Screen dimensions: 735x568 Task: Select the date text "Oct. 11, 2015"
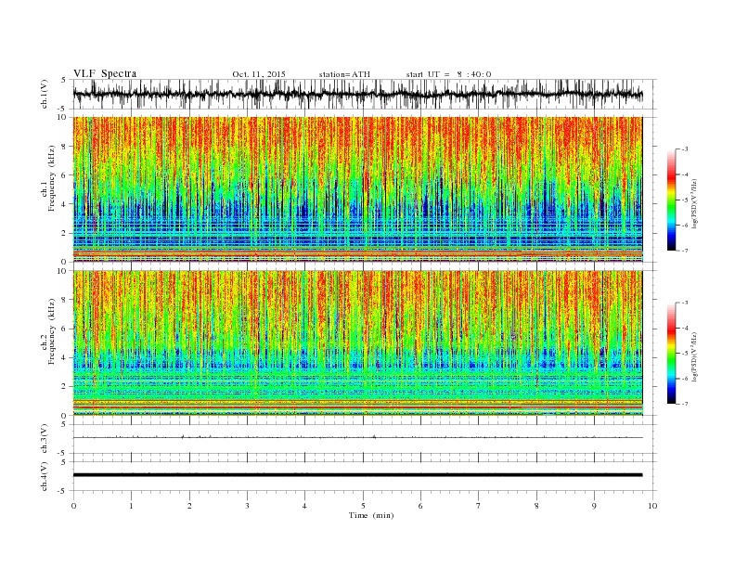tap(259, 74)
